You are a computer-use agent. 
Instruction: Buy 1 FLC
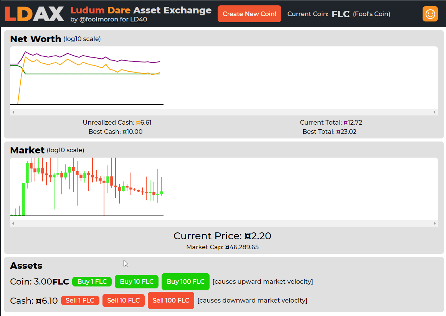92,281
